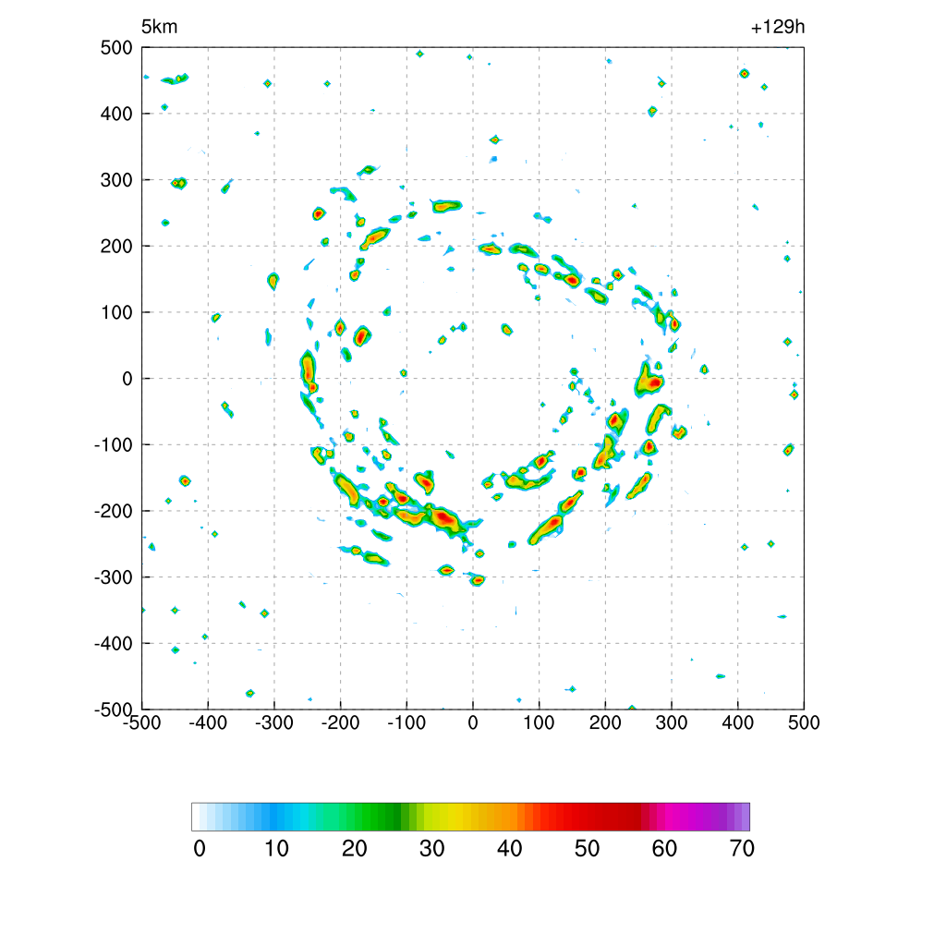946x946 pixels.
Task: Click the colorbar label "0"
Action: 200,849
